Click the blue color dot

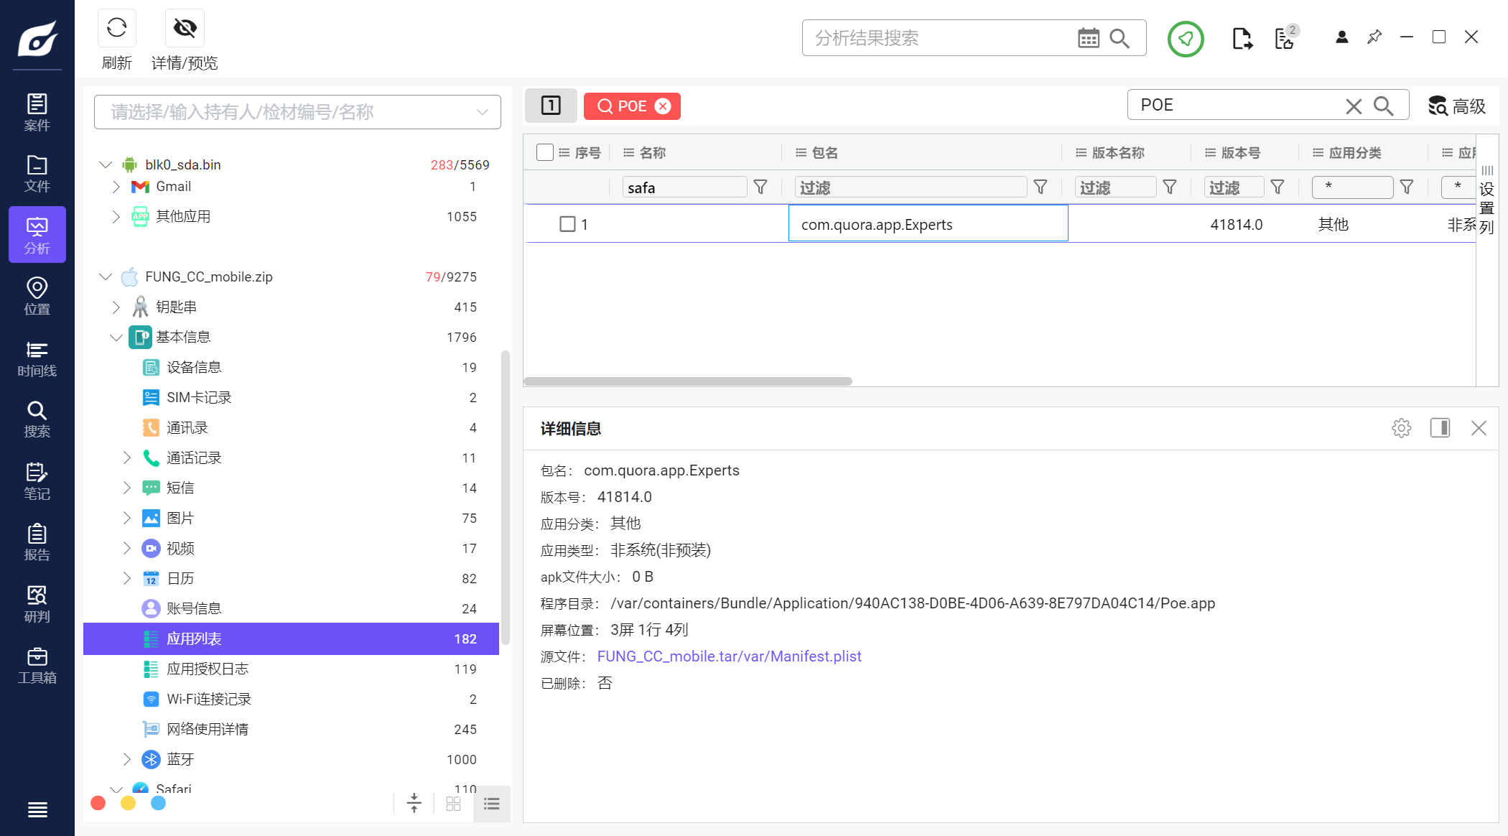click(x=159, y=803)
